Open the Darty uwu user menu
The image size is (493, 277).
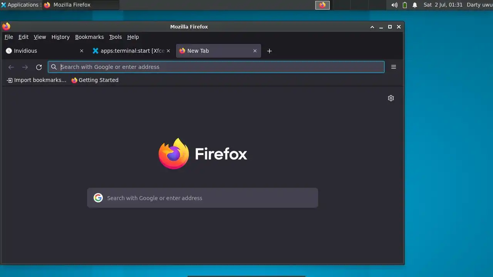(x=480, y=5)
